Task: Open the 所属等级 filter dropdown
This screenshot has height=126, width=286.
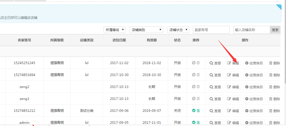Action: [x=115, y=30]
